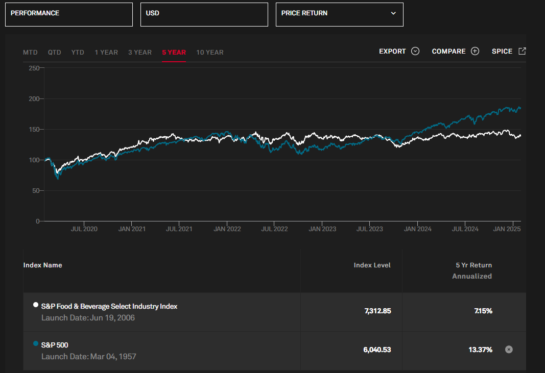Switch to MTD time range
Image resolution: width=545 pixels, height=373 pixels.
pos(30,53)
